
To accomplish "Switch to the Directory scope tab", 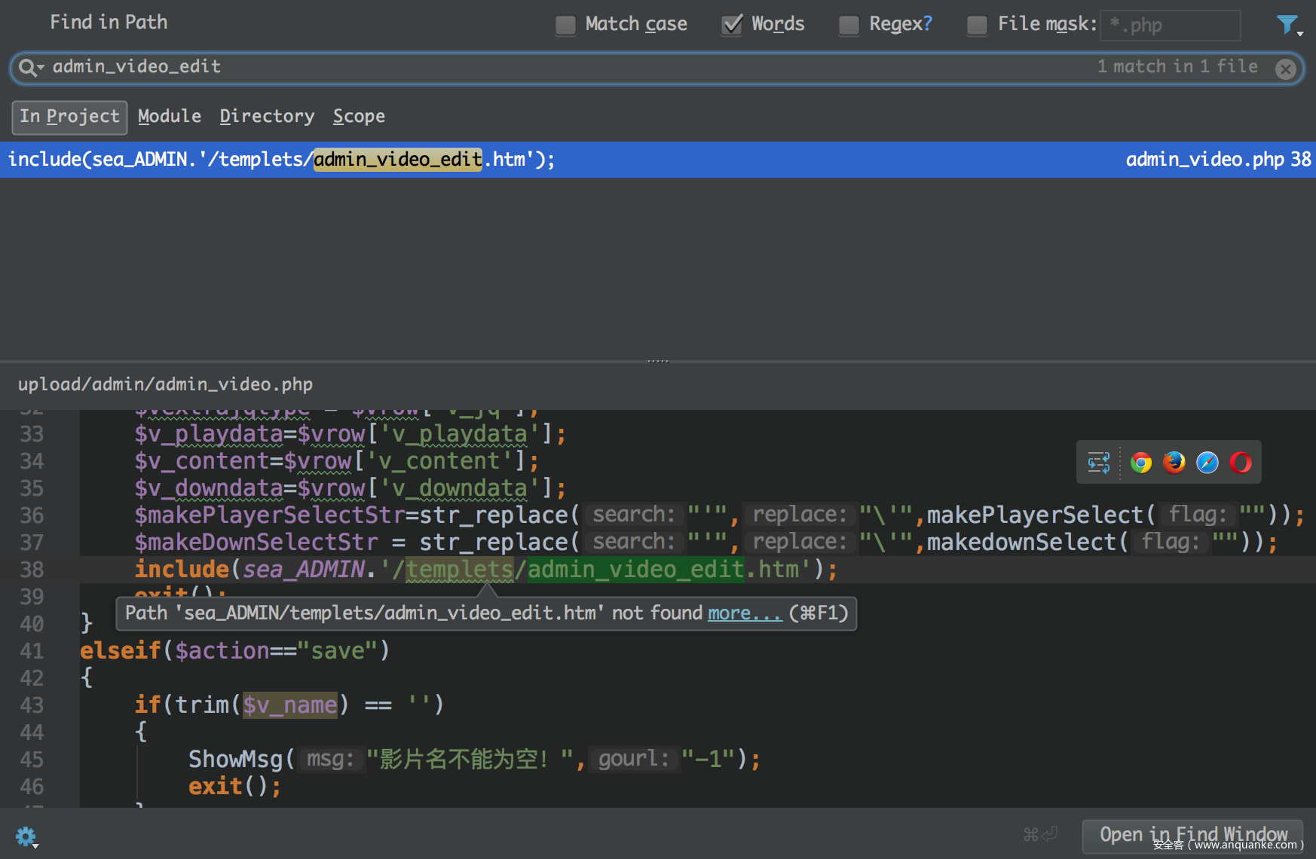I will (267, 116).
